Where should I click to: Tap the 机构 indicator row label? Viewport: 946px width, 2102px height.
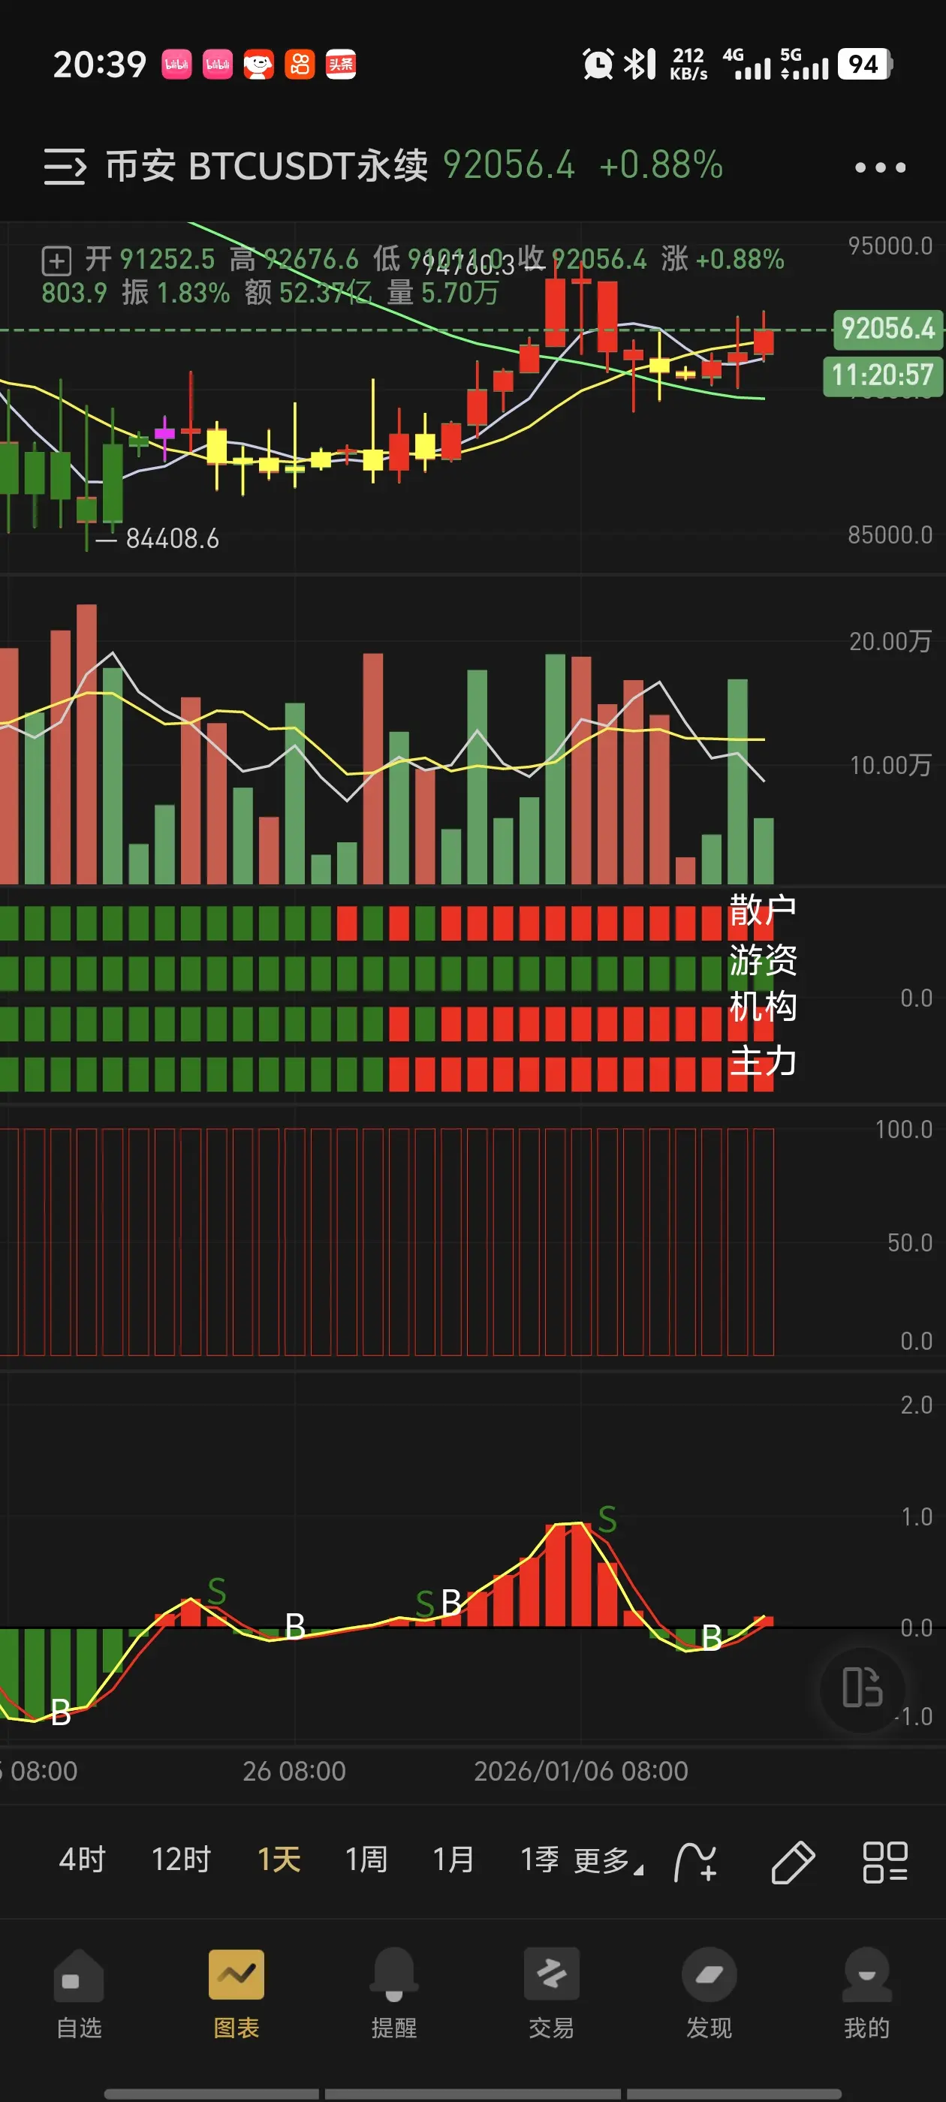(x=762, y=1007)
